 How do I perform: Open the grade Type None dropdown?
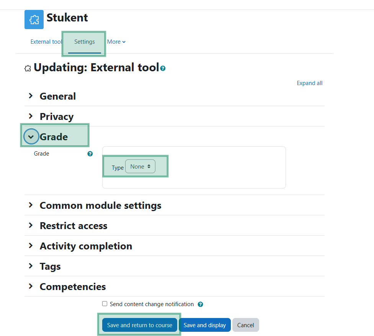click(x=140, y=166)
